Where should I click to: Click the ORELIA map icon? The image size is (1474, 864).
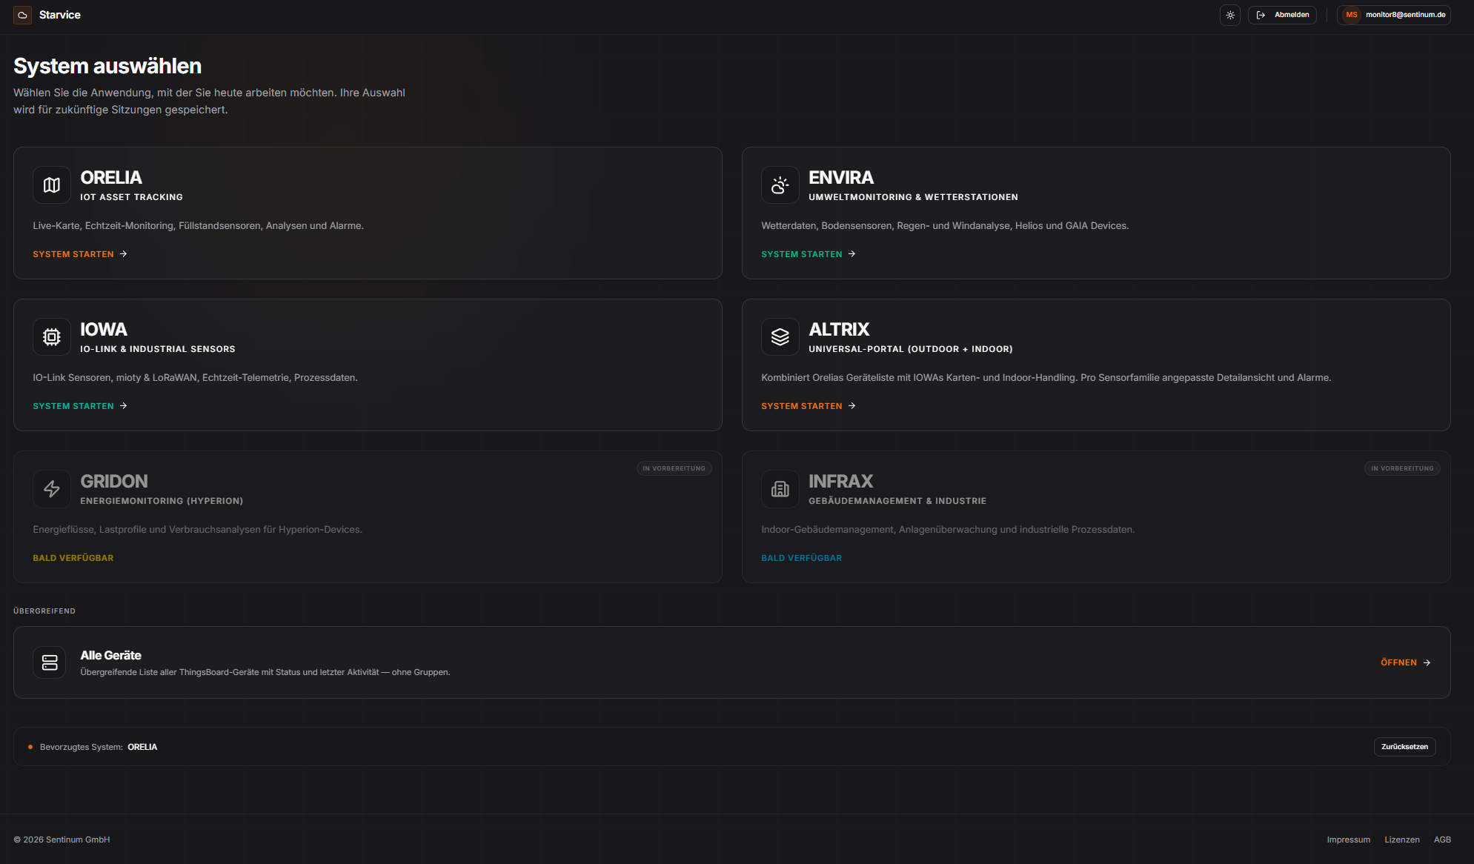click(x=52, y=185)
